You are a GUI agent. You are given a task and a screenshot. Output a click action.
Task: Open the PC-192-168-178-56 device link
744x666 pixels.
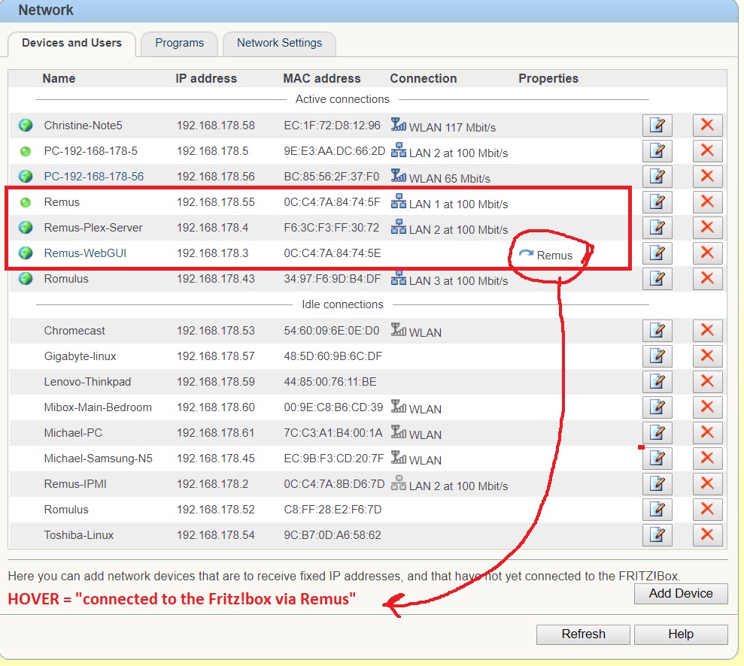(x=94, y=177)
